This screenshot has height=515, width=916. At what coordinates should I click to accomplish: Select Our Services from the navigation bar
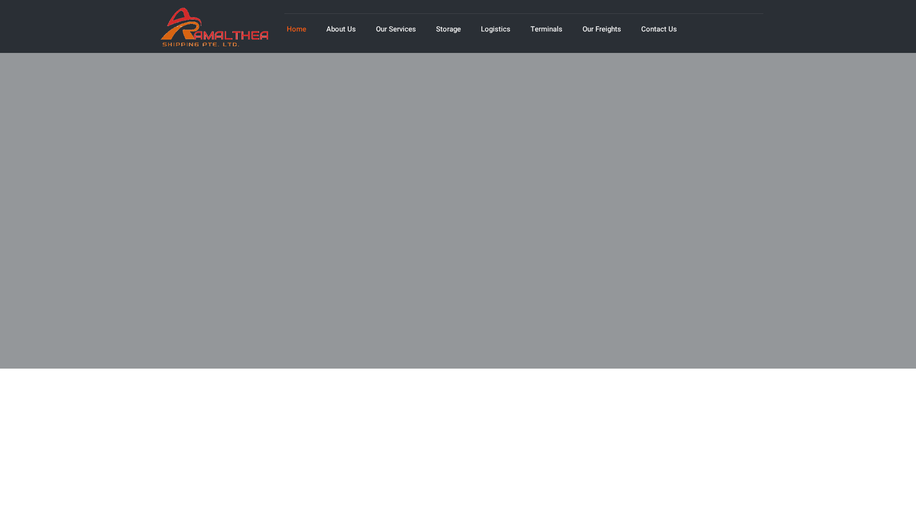point(396,29)
